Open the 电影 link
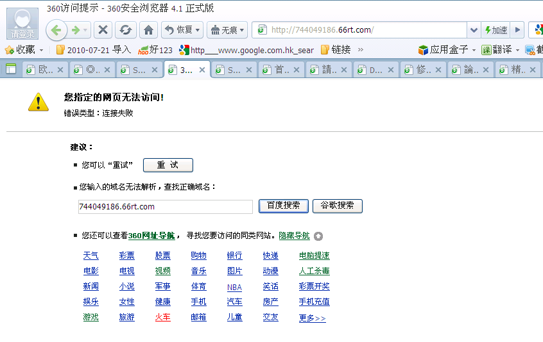The width and height of the screenshot is (543, 342). [90, 271]
